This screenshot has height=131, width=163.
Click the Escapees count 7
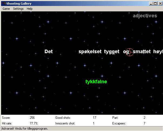(144, 123)
